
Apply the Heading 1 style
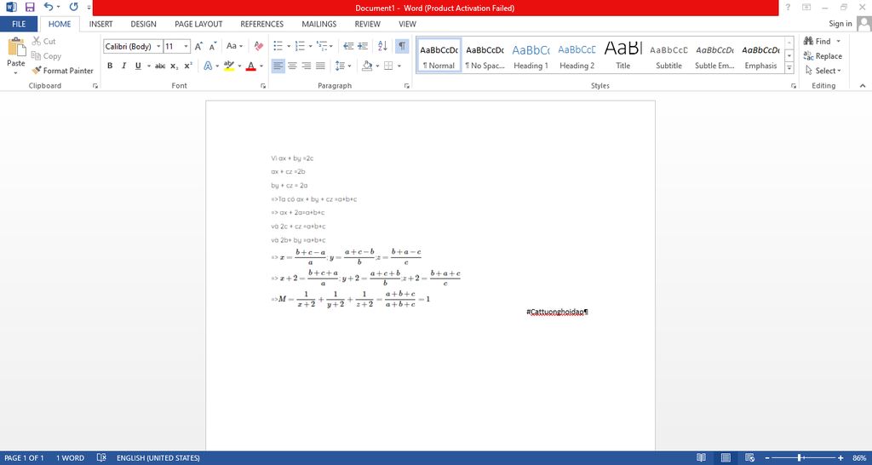531,55
